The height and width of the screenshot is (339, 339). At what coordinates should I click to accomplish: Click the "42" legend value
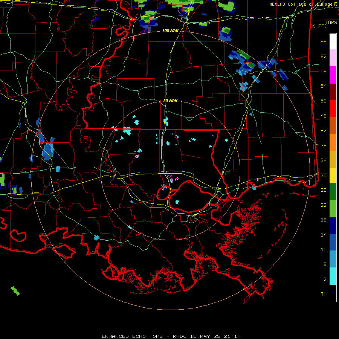(x=324, y=131)
